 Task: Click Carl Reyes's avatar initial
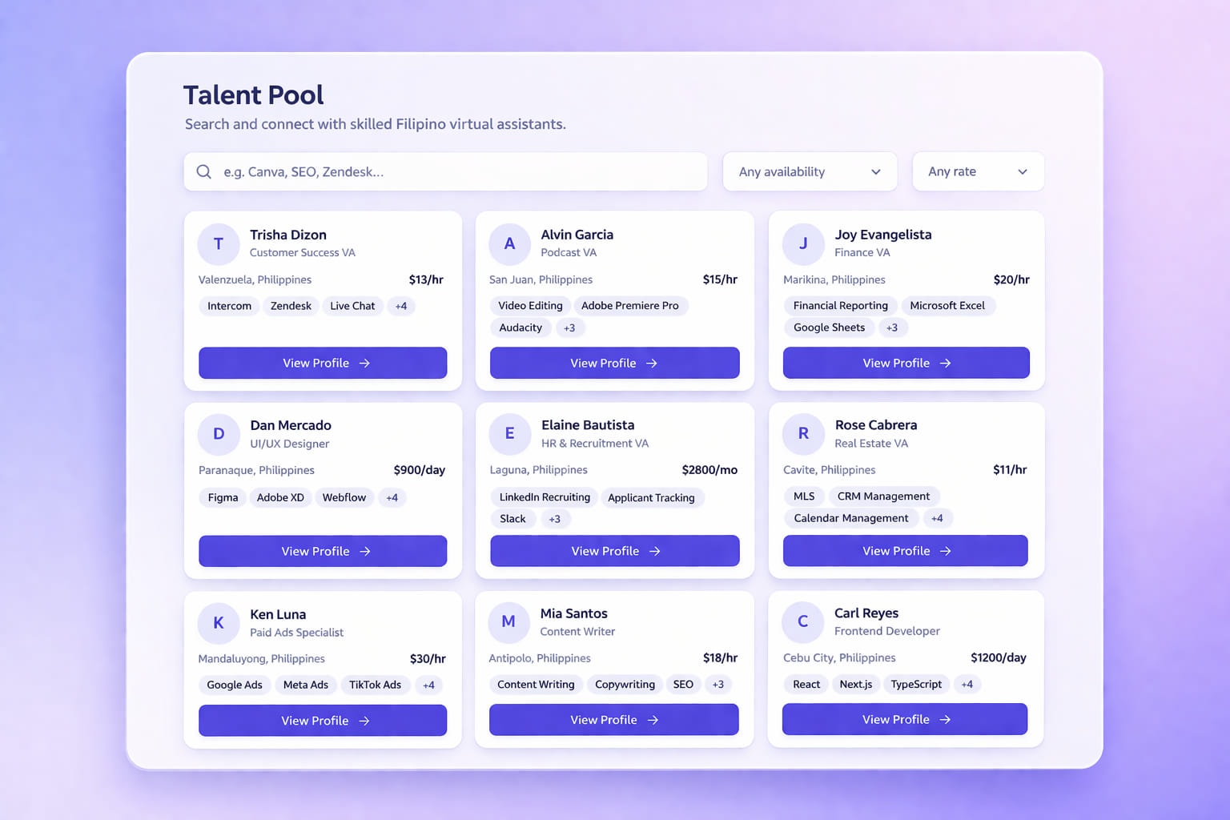pos(803,622)
